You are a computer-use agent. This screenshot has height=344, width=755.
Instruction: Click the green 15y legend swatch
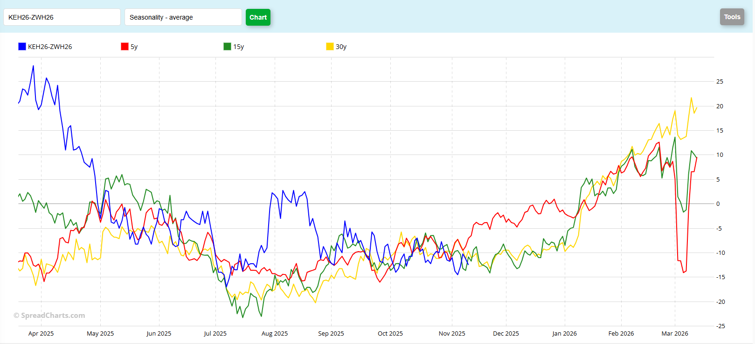tap(227, 47)
